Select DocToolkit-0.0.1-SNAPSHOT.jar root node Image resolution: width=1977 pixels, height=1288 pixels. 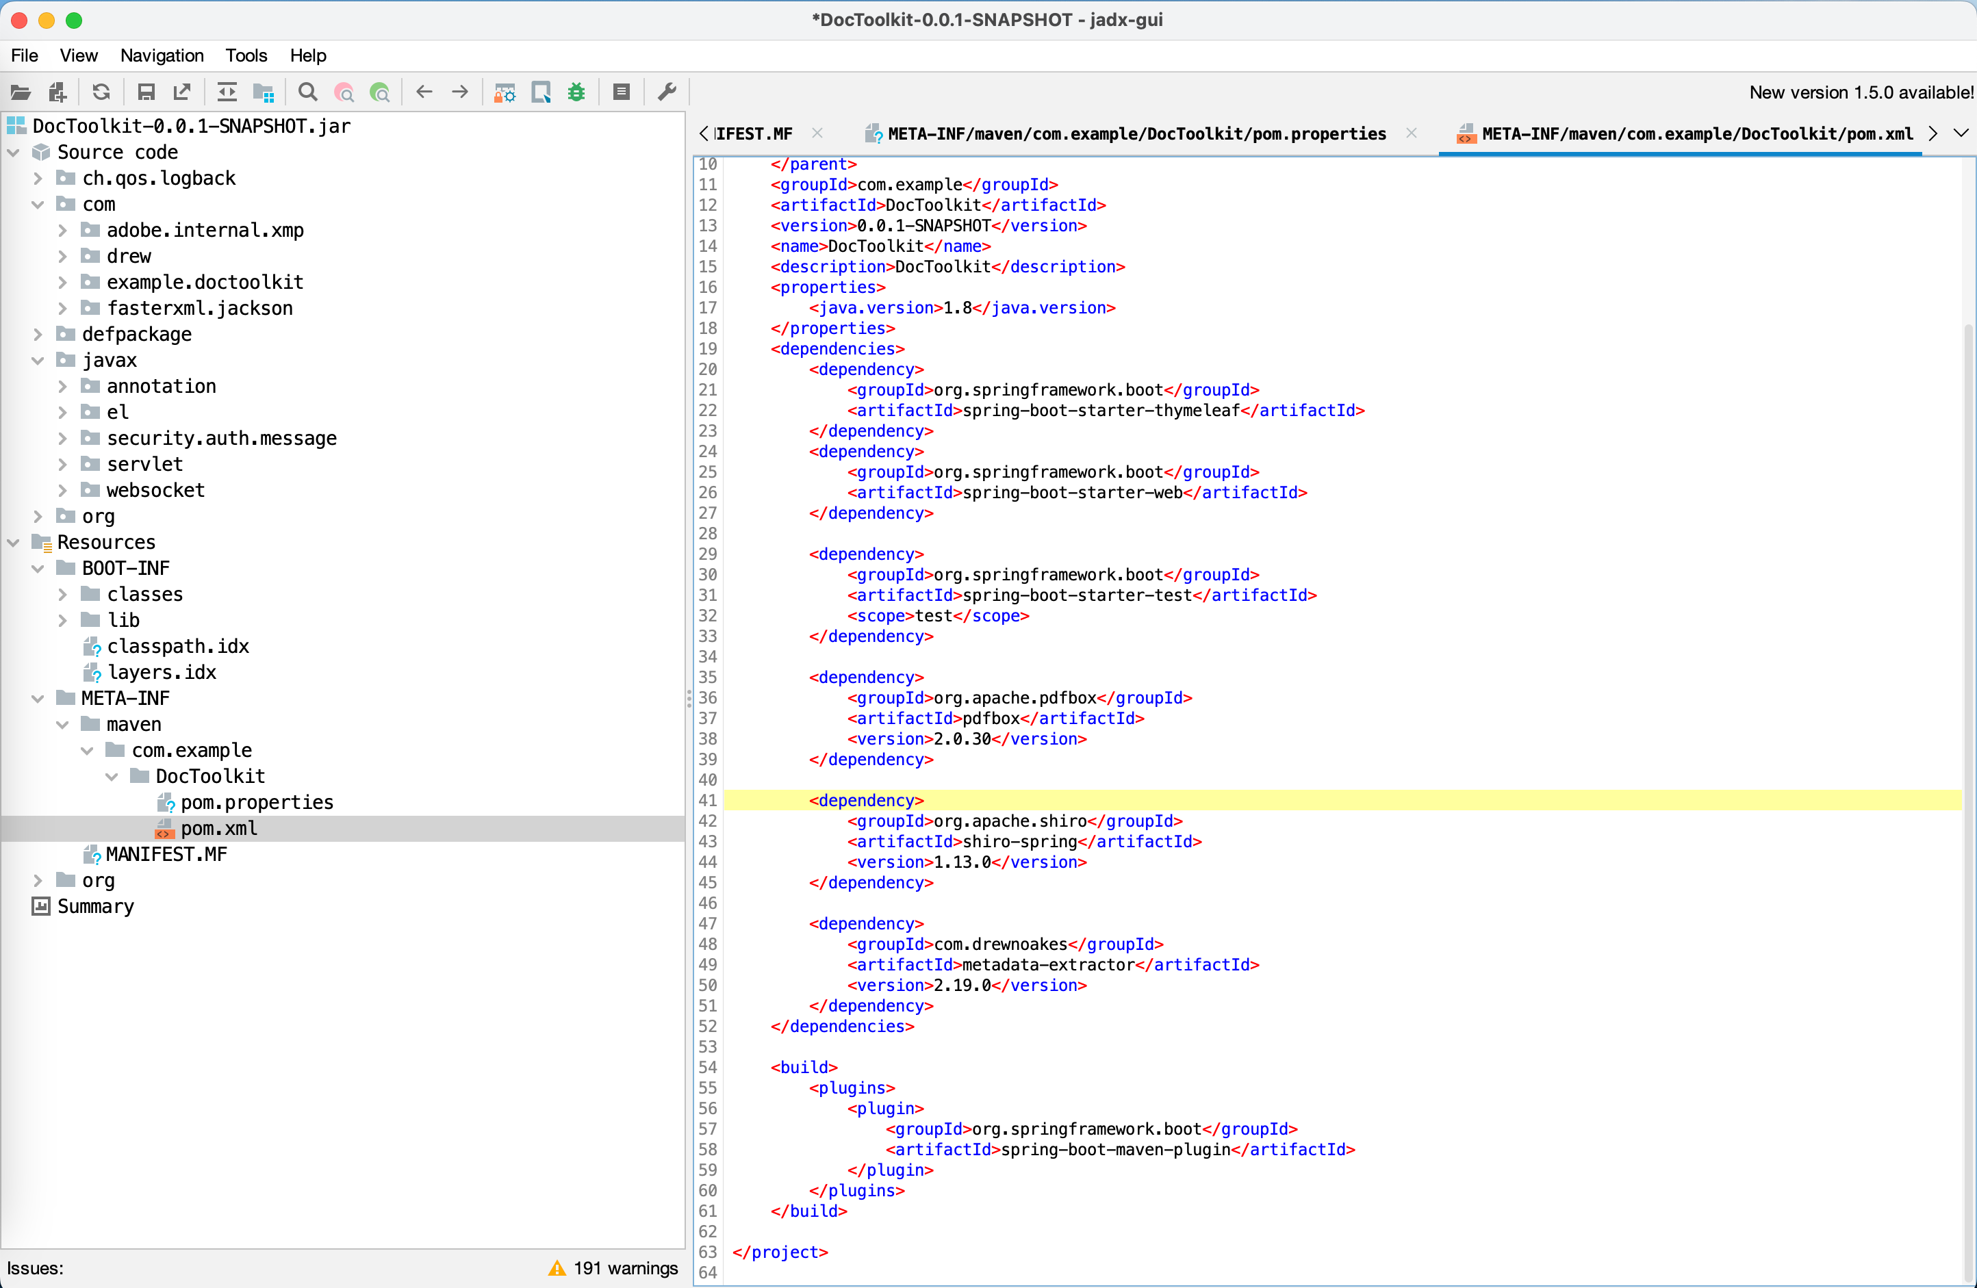(191, 126)
